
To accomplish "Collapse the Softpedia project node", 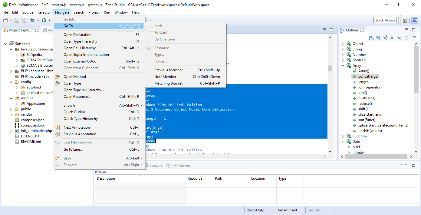I will pos(5,44).
